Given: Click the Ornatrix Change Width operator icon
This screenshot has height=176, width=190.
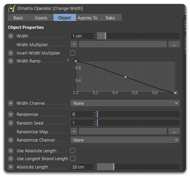Looking at the screenshot, I should click(12, 8).
